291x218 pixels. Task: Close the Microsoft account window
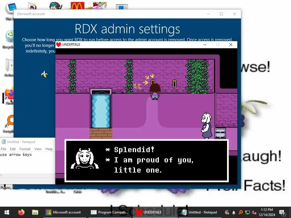[x=234, y=14]
